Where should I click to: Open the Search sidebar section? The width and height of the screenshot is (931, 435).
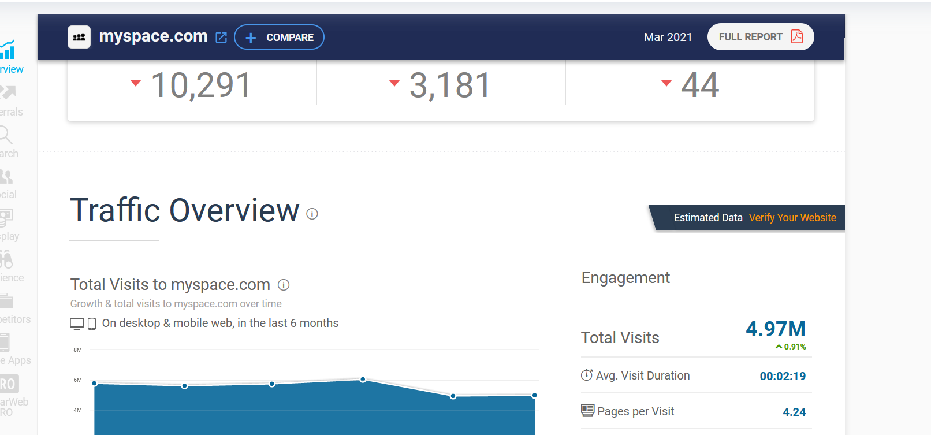8,142
